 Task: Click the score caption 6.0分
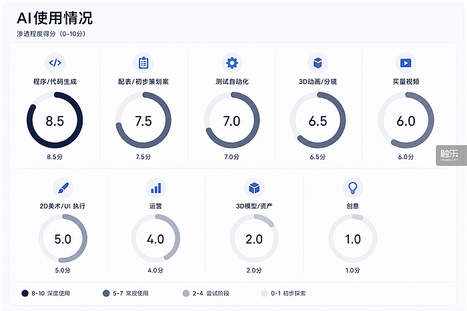click(x=406, y=157)
